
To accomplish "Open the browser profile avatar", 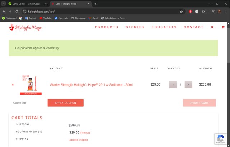I will click(x=220, y=12).
